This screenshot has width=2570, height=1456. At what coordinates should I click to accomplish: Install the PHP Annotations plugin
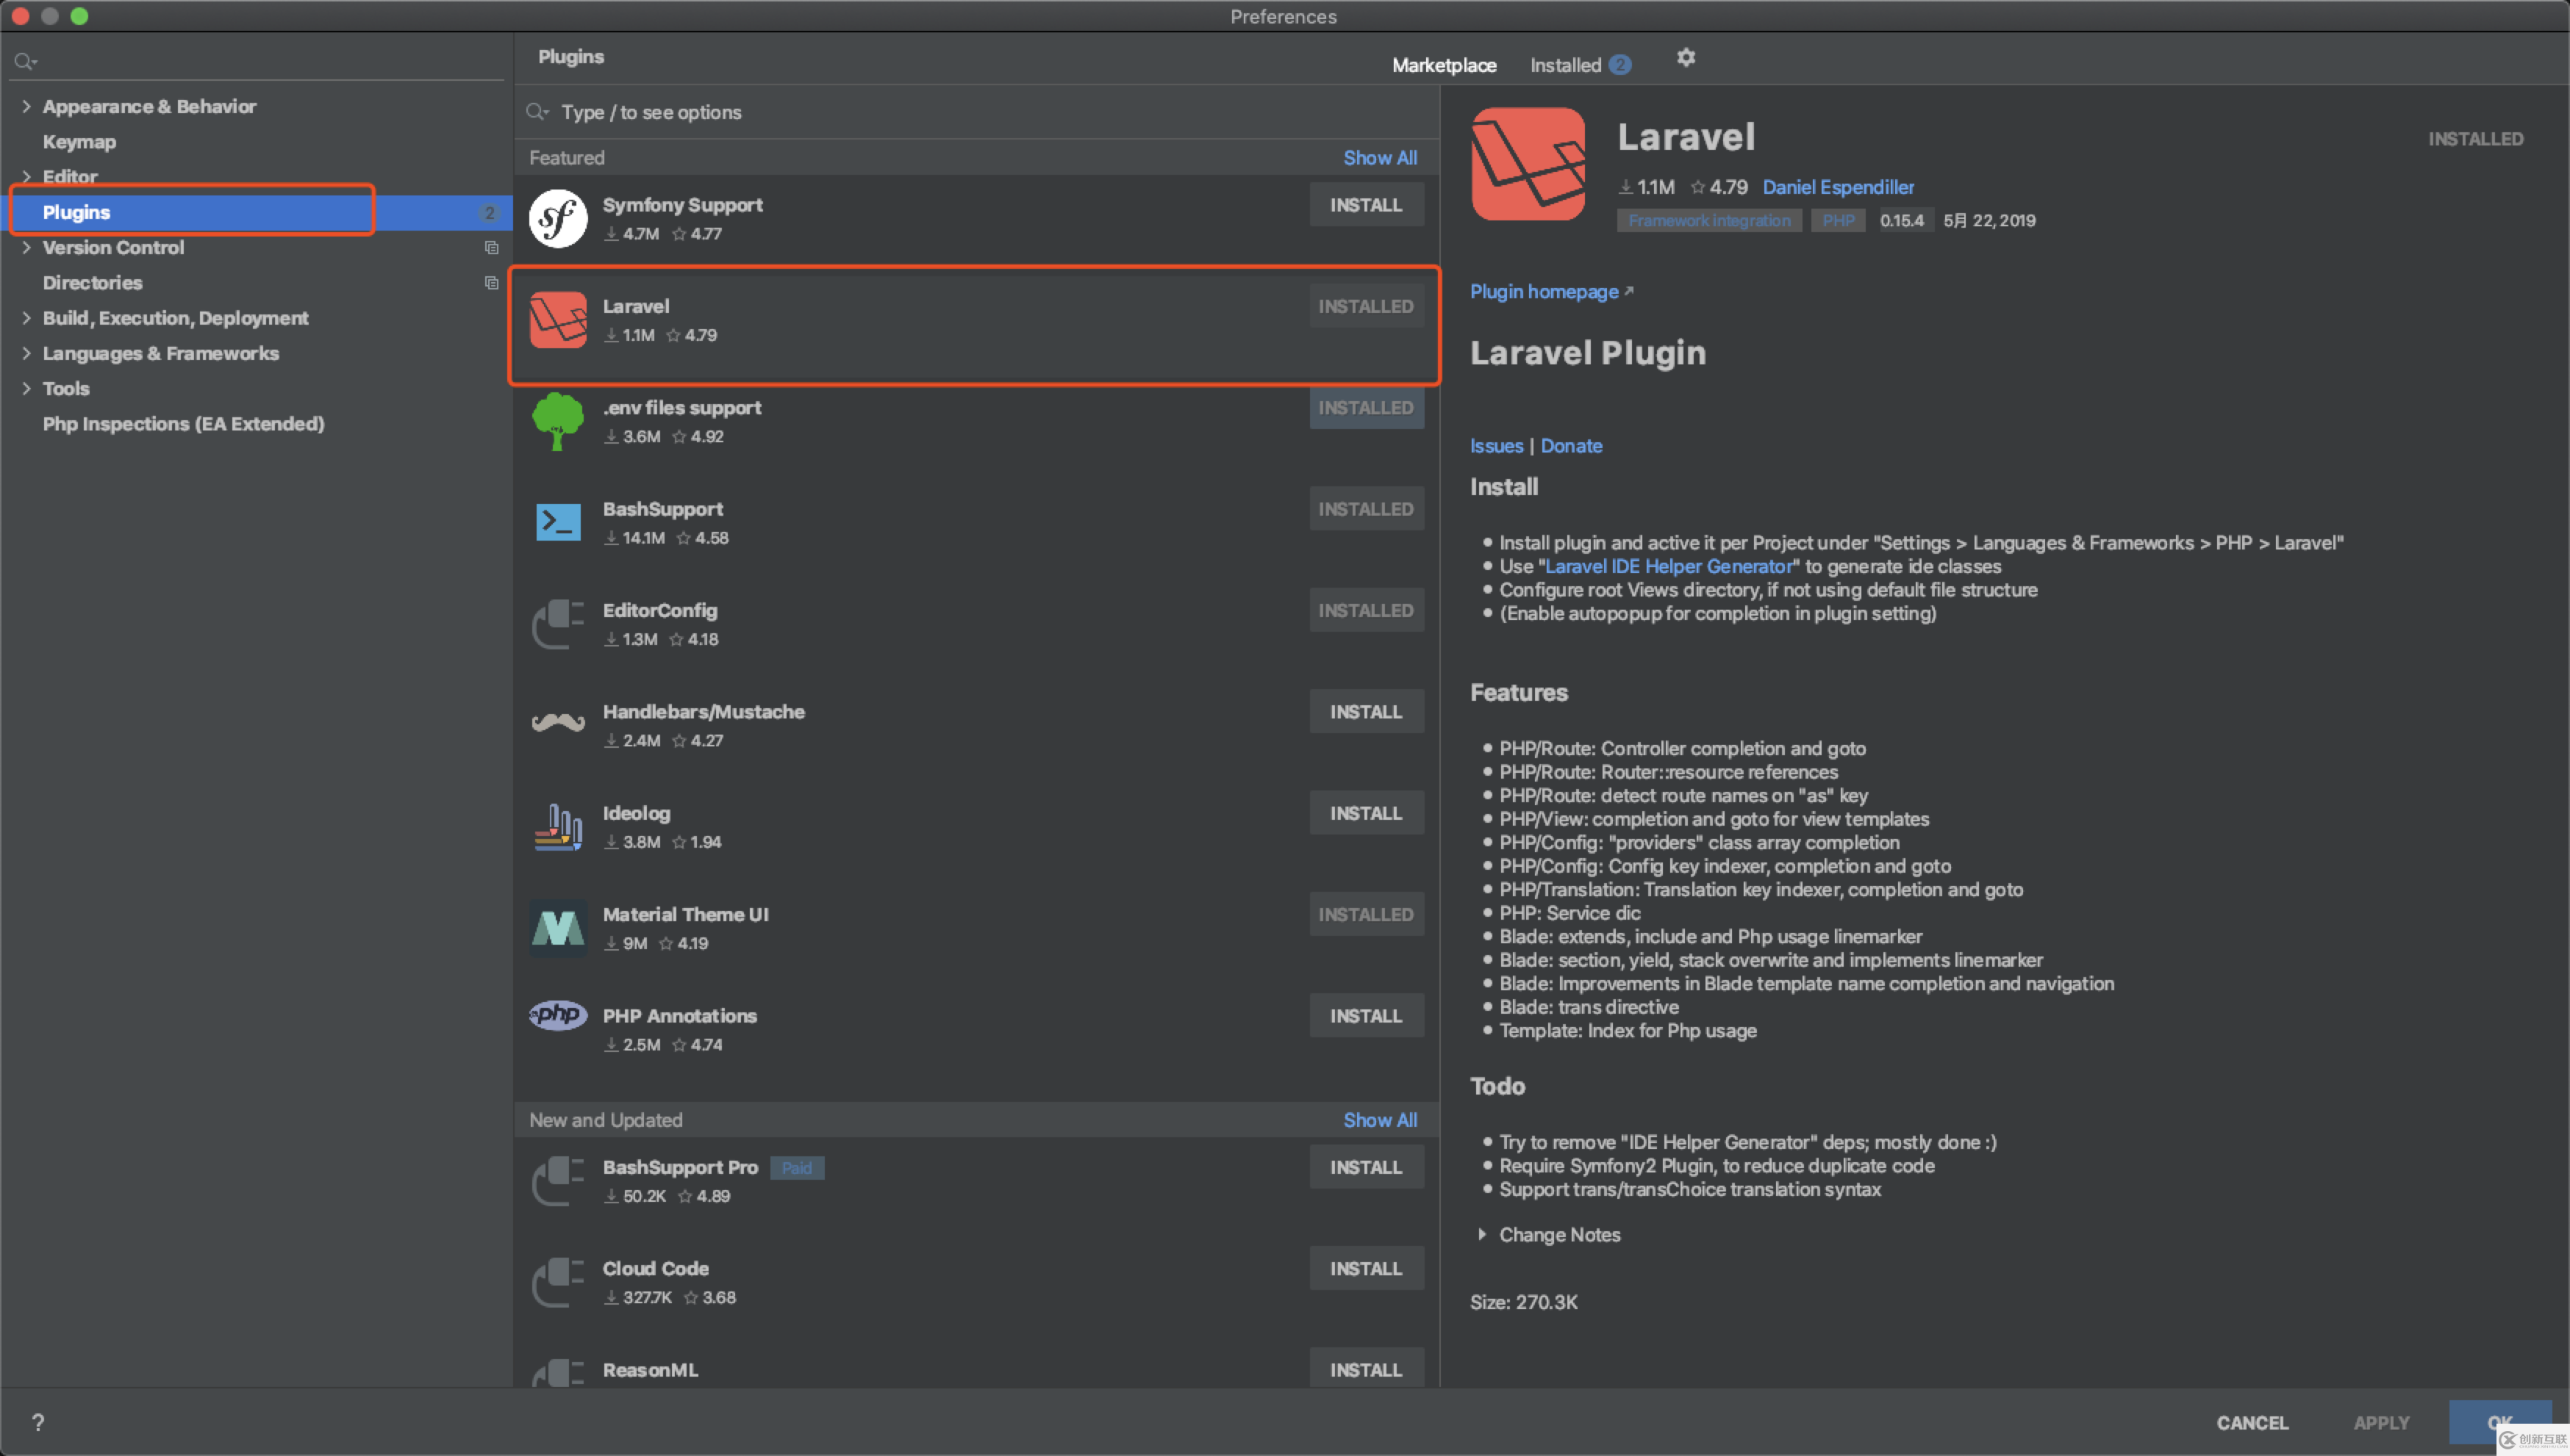(1366, 1016)
